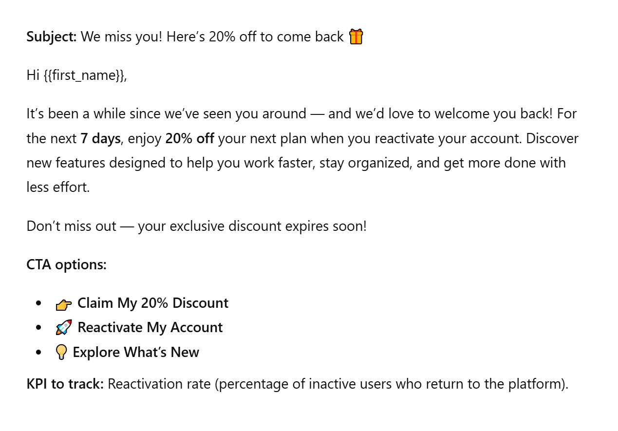This screenshot has width=618, height=431.
Task: Click the rocket emoji
Action: pos(63,328)
